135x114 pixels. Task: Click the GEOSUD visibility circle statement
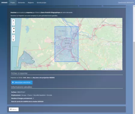[x=27, y=101]
